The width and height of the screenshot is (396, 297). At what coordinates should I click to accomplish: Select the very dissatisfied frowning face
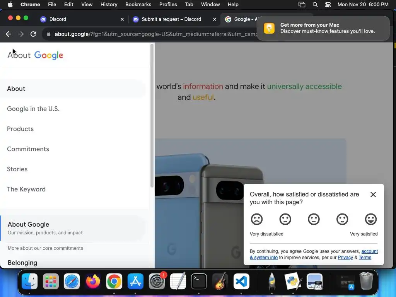[257, 219]
